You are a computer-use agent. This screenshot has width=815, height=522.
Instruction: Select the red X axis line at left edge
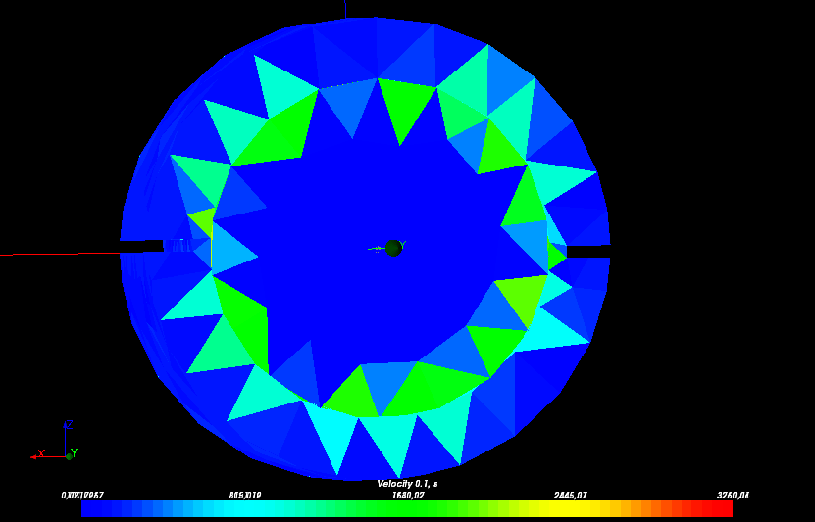tap(59, 254)
